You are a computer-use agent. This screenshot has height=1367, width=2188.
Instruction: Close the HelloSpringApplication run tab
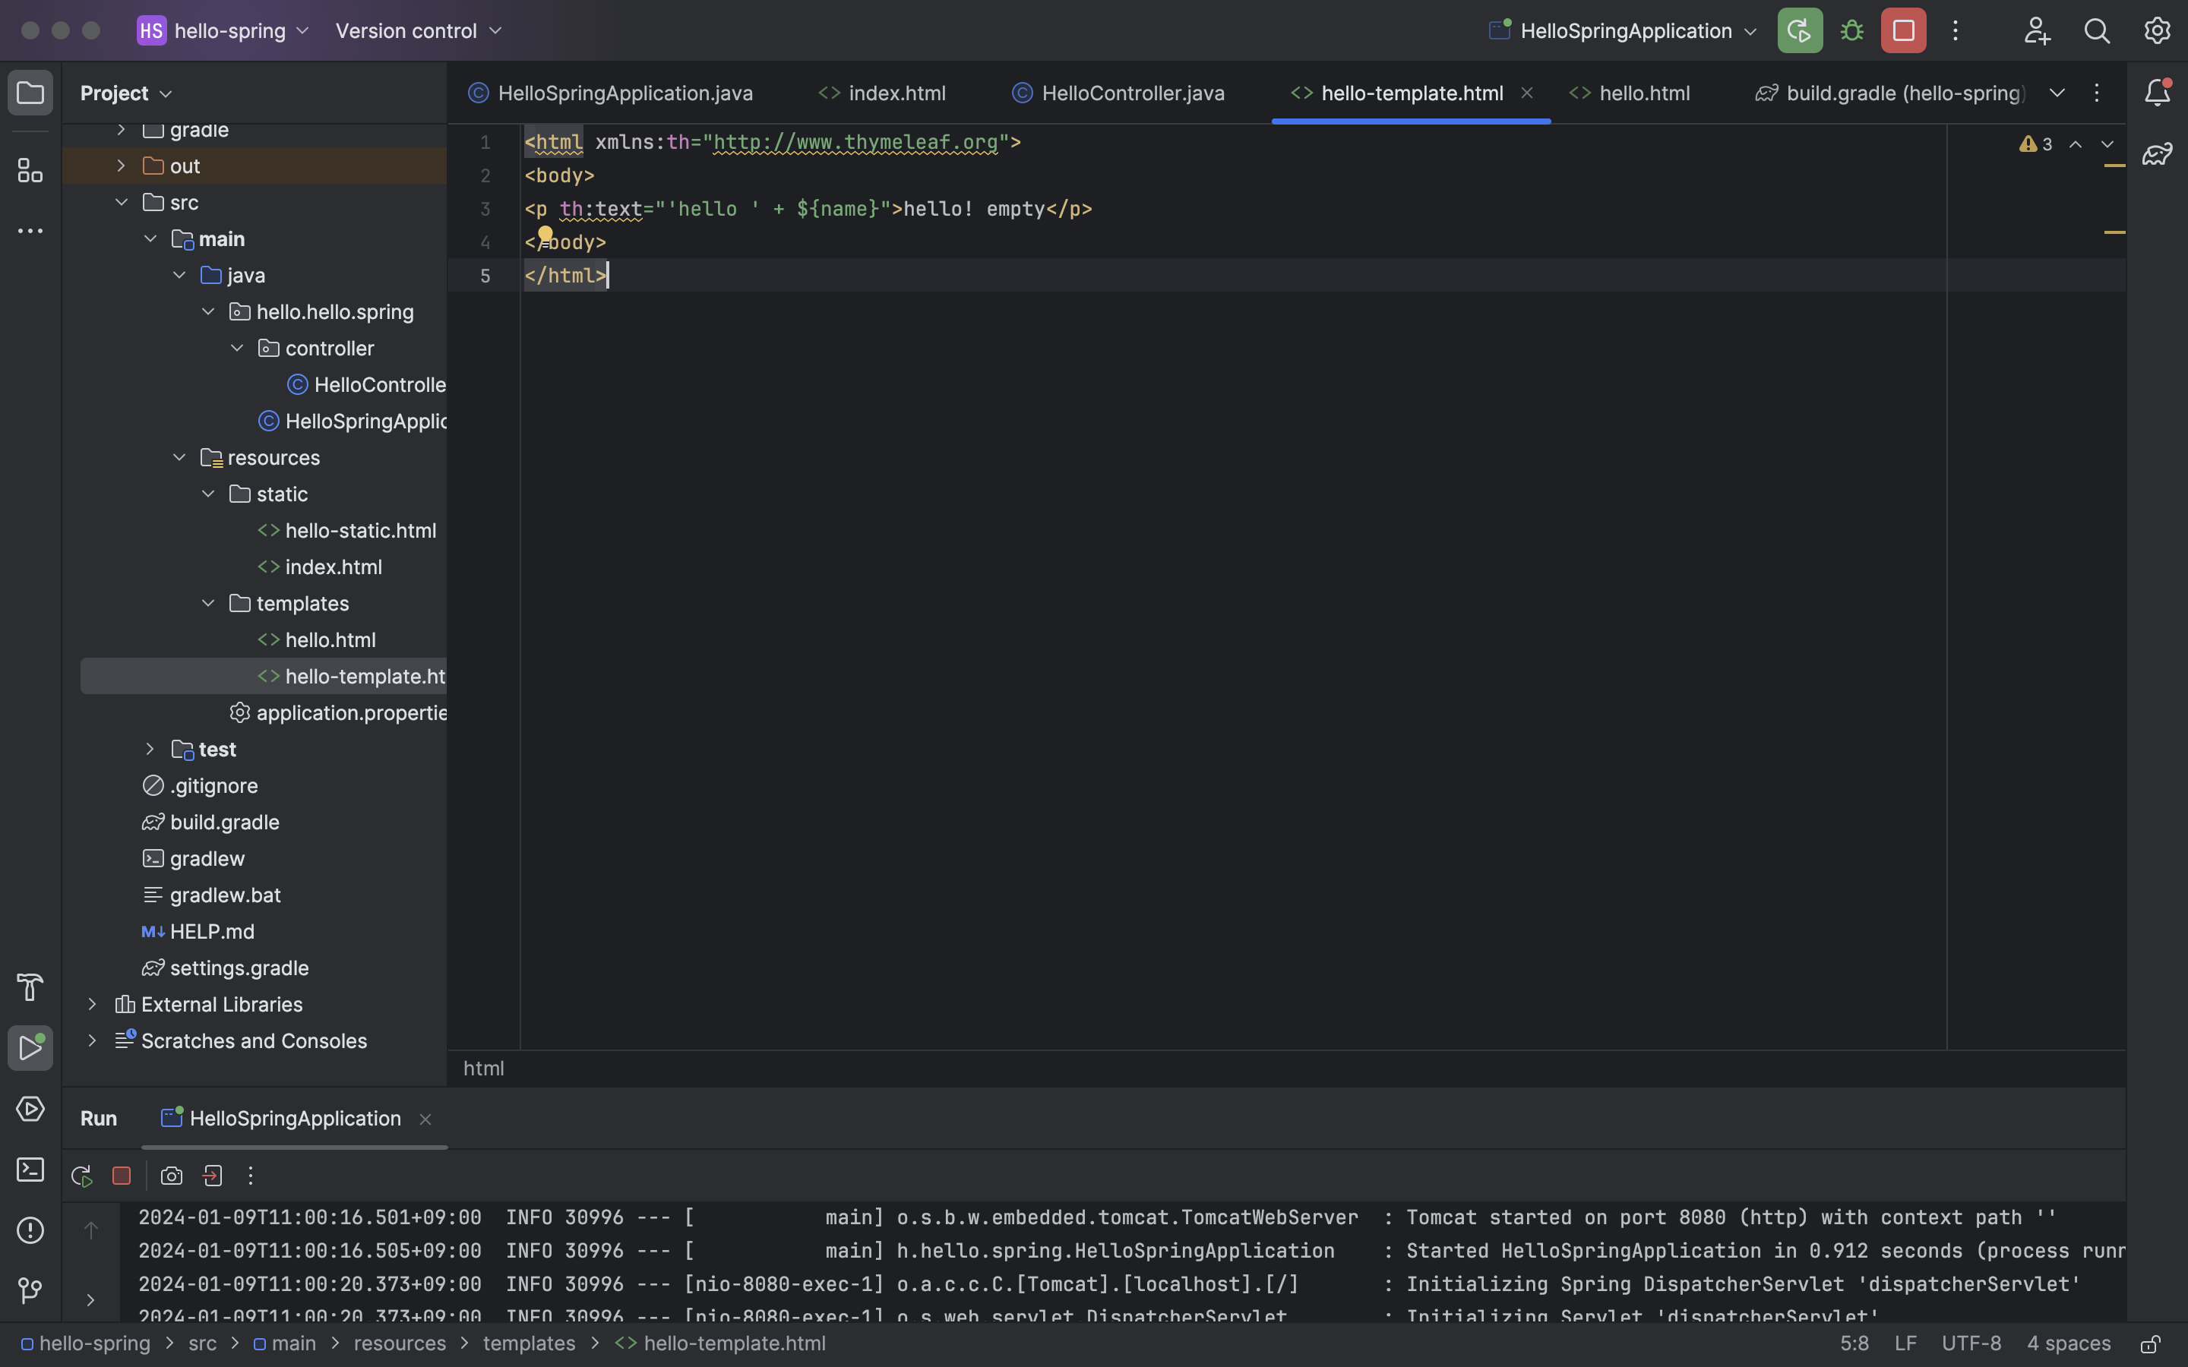coord(425,1119)
